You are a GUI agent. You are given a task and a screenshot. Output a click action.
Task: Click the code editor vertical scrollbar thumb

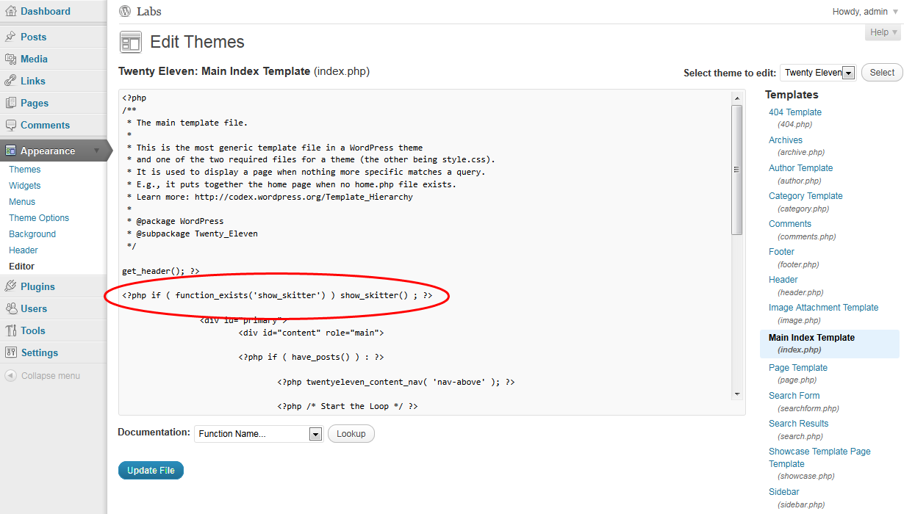[737, 170]
